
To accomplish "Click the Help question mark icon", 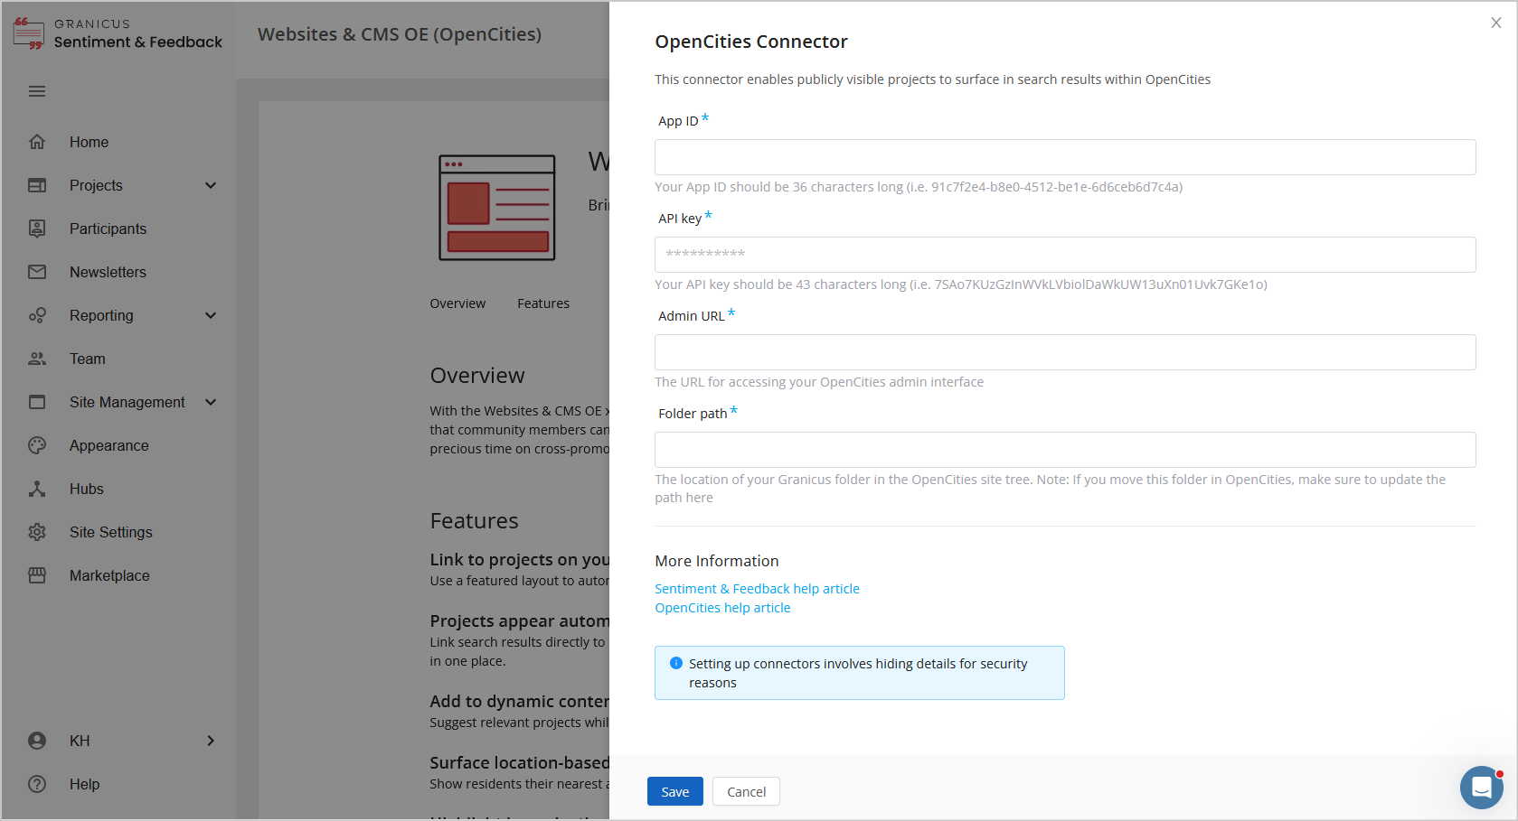I will (x=37, y=784).
